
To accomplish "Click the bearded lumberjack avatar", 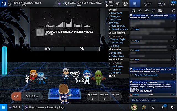I will click(33, 76).
